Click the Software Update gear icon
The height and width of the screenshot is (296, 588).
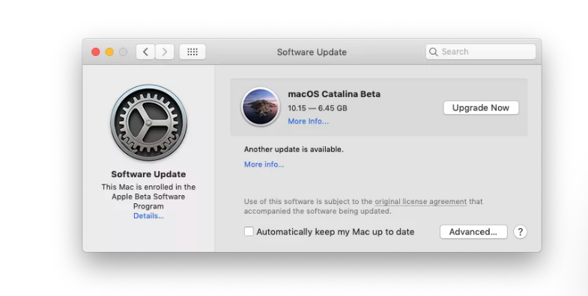149,123
